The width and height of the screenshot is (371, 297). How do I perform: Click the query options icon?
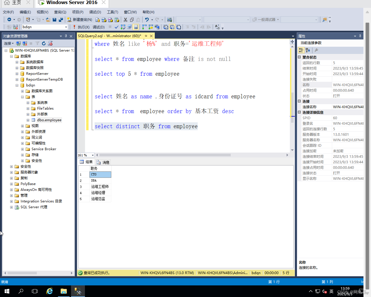pos(129,27)
